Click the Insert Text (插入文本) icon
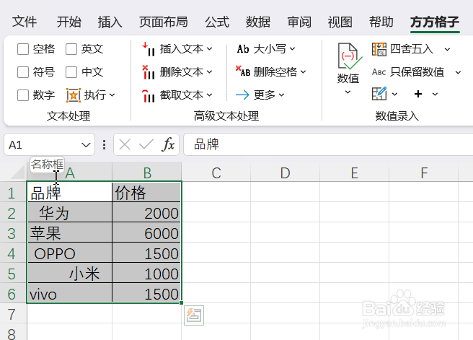The width and height of the screenshot is (473, 340). point(149,49)
